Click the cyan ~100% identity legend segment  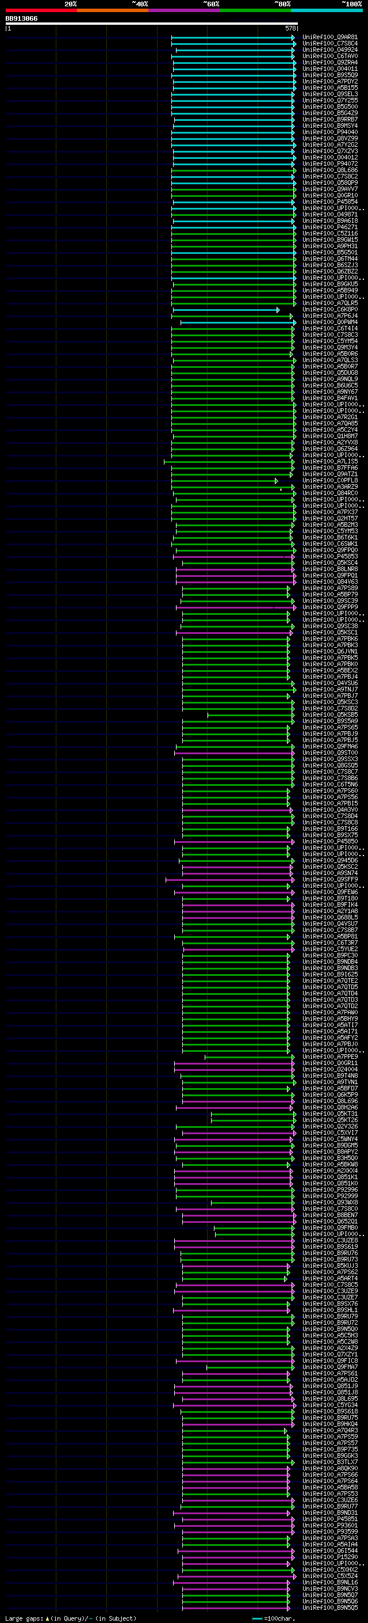point(327,11)
